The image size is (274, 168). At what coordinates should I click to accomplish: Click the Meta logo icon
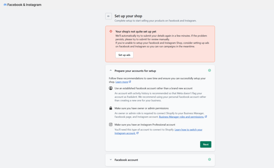pos(5,5)
